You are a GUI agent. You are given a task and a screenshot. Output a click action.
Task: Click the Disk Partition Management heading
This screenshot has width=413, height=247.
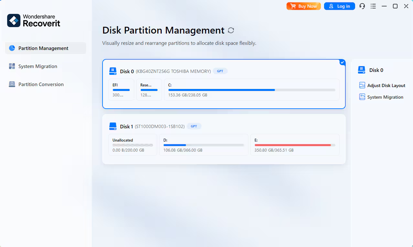point(163,30)
